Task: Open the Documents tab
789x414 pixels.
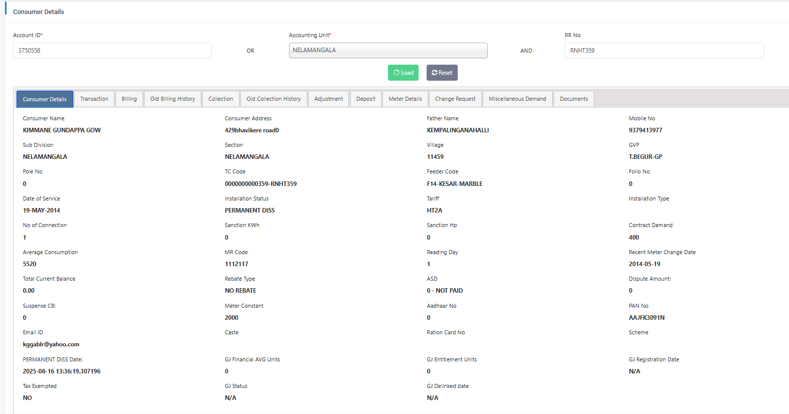Action: pos(574,99)
